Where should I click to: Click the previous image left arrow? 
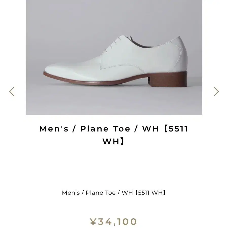click(12, 91)
